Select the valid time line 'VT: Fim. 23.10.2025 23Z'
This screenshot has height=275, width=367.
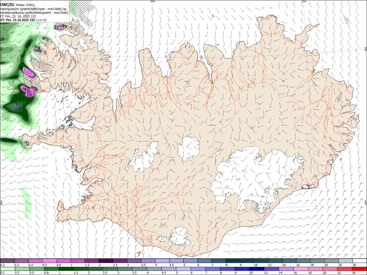click(x=18, y=20)
